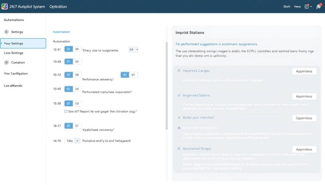Click the colorful app logo in the header
325x185 pixels.
click(x=4, y=6)
